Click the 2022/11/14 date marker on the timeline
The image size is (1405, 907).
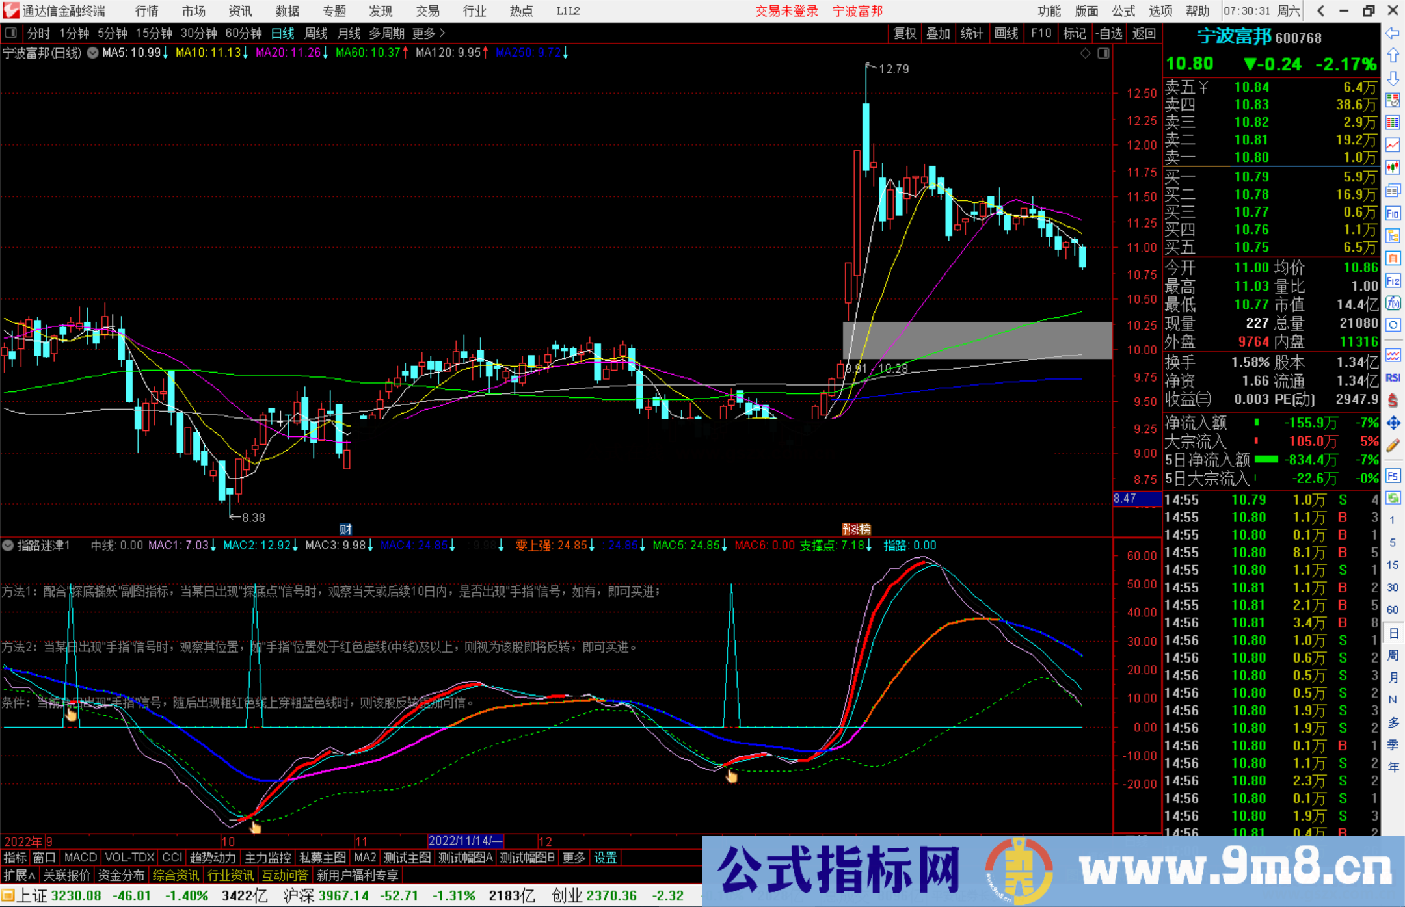click(x=464, y=841)
